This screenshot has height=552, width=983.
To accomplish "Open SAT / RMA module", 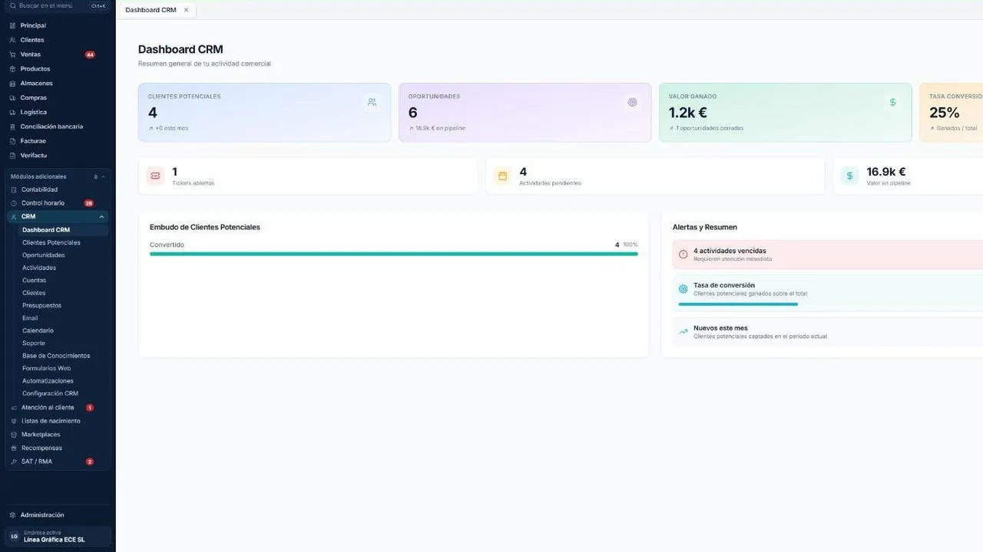I will coord(37,462).
